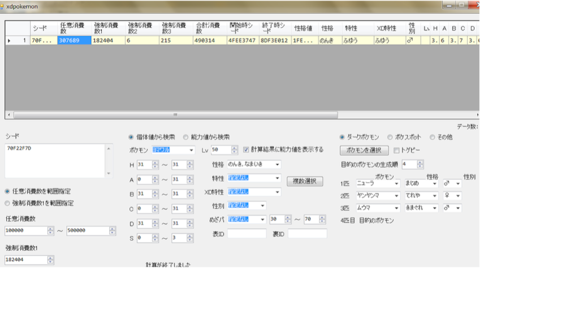The width and height of the screenshot is (579, 326).
Task: Click the results table scroll-right arrow
Action: tap(477, 115)
